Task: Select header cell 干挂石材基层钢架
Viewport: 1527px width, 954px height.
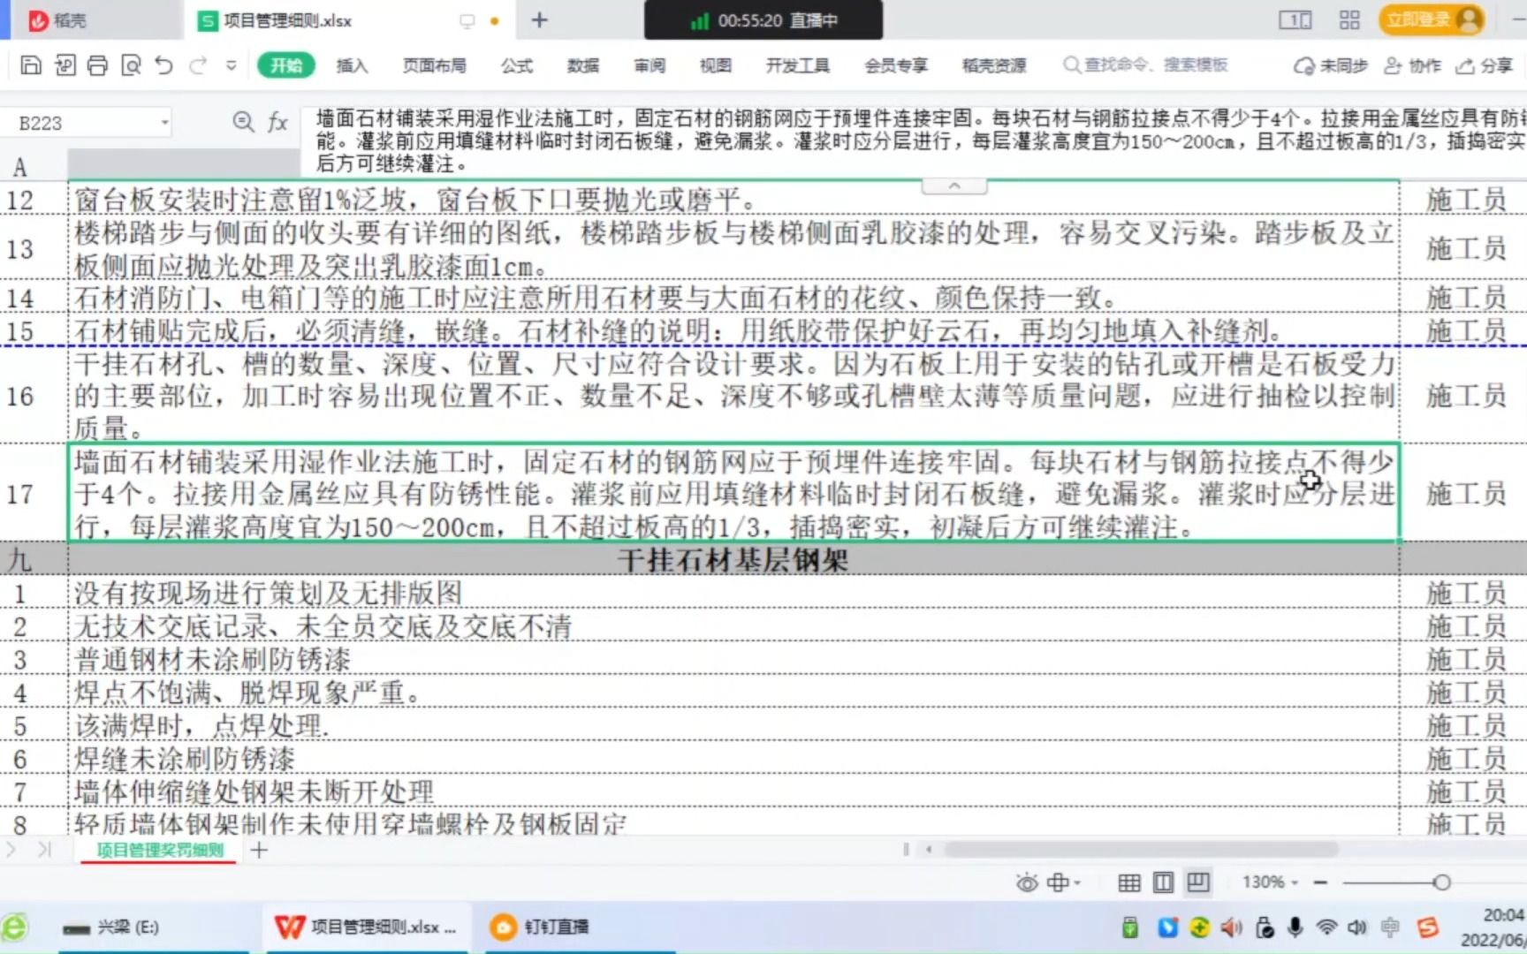Action: [x=733, y=559]
